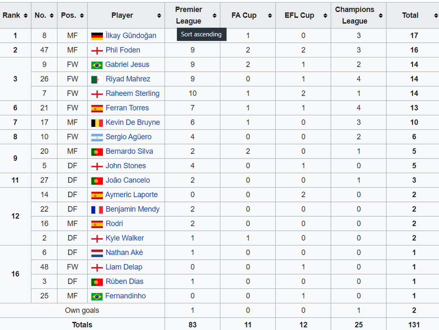Click the Brazil flag next to Gabriel Jesus
This screenshot has width=439, height=330.
pyautogui.click(x=97, y=65)
